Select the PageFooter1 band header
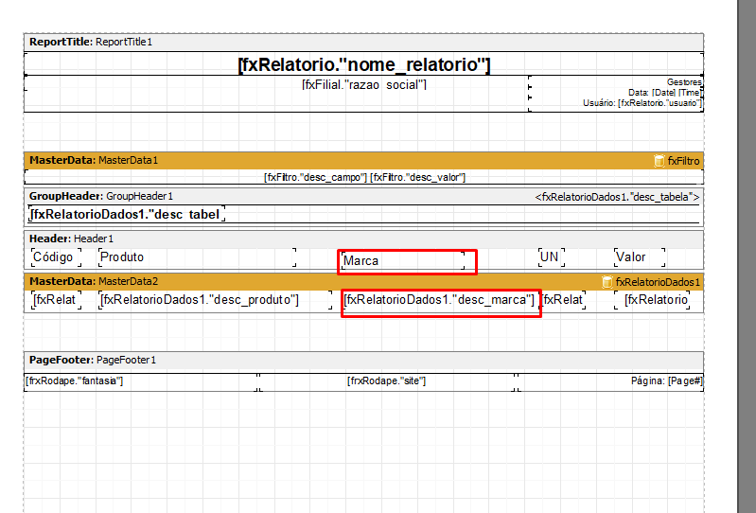The image size is (756, 513). [x=93, y=361]
